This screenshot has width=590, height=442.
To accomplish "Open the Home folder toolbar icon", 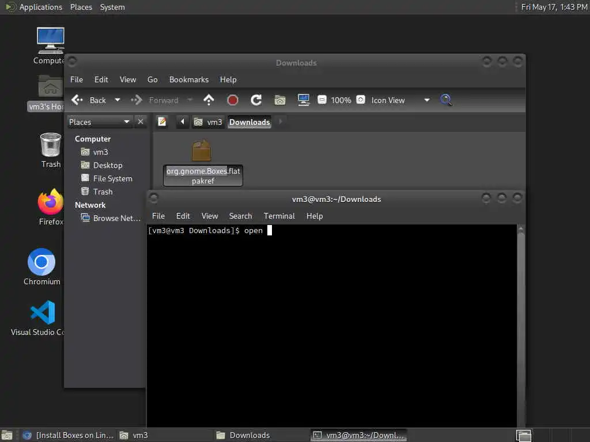I will point(280,100).
